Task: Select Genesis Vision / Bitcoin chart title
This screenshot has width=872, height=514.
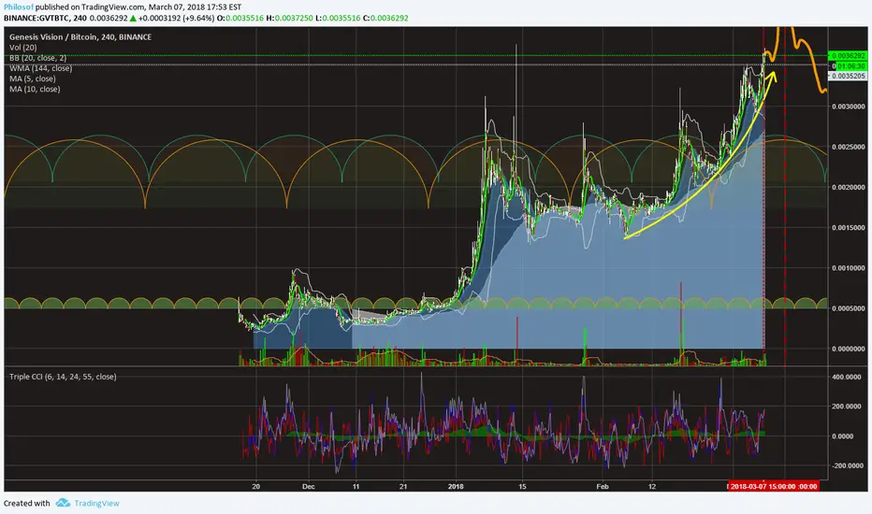Action: click(80, 36)
